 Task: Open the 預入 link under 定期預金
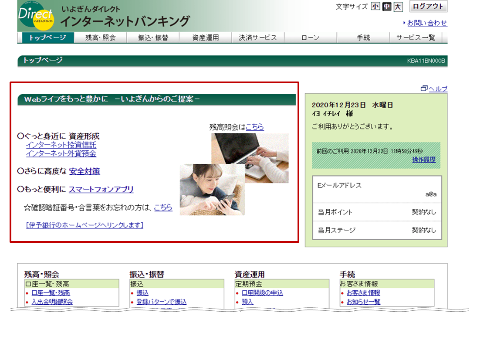click(247, 302)
